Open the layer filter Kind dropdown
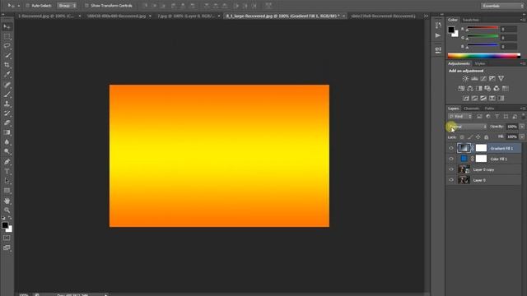527x296 pixels. click(460, 117)
